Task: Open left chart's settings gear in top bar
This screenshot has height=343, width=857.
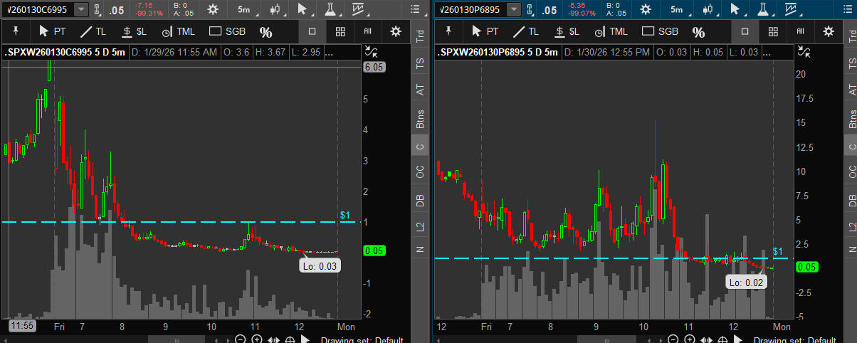Action: point(212,9)
